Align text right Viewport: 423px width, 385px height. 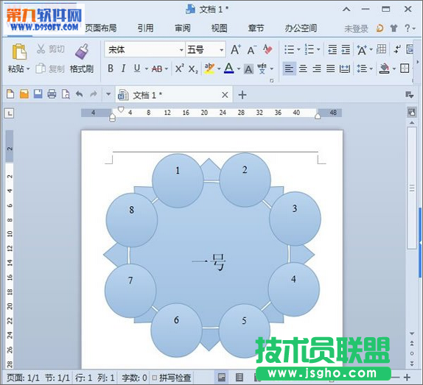[x=317, y=69]
